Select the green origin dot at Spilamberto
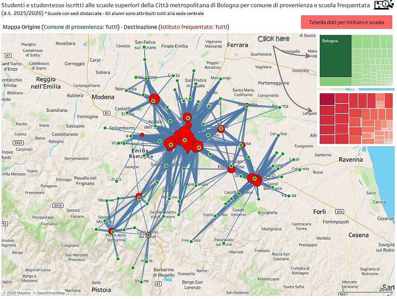The height and width of the screenshot is (299, 397). tap(105, 128)
